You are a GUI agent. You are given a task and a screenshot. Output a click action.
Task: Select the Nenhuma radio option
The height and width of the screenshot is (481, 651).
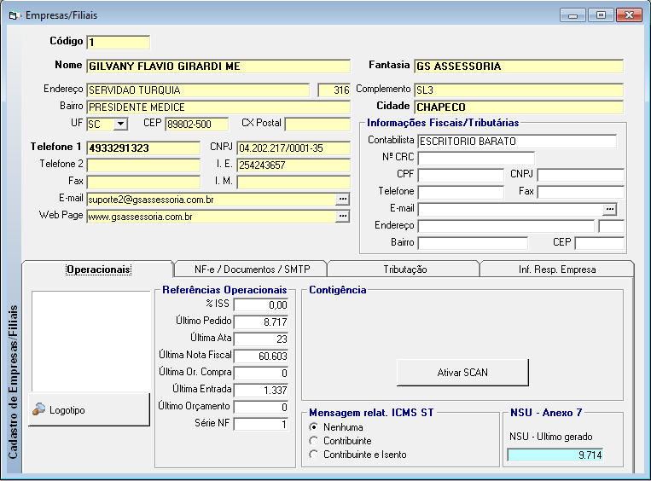tap(314, 427)
